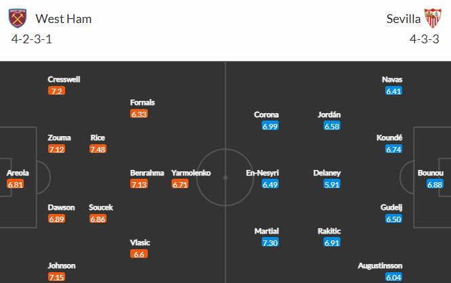The height and width of the screenshot is (283, 451).
Task: Select Cresswell's 7.2 rating badge
Action: click(57, 91)
